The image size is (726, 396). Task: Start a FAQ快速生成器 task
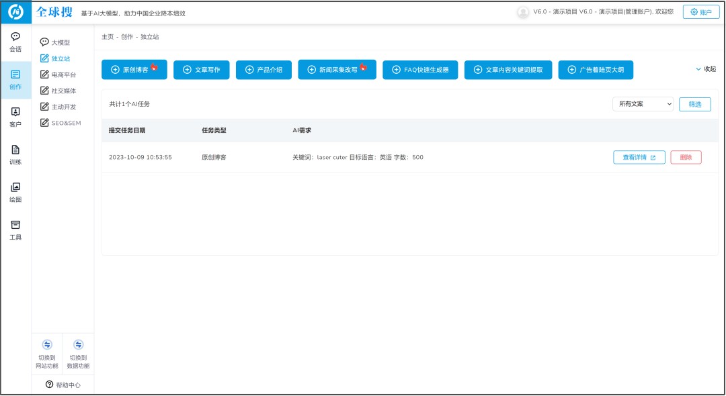420,70
